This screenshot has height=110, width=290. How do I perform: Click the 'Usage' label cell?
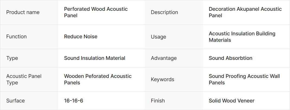159,37
